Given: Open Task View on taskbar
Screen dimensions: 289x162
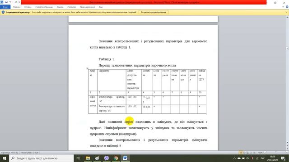Looking at the screenshot, I should [78, 158].
